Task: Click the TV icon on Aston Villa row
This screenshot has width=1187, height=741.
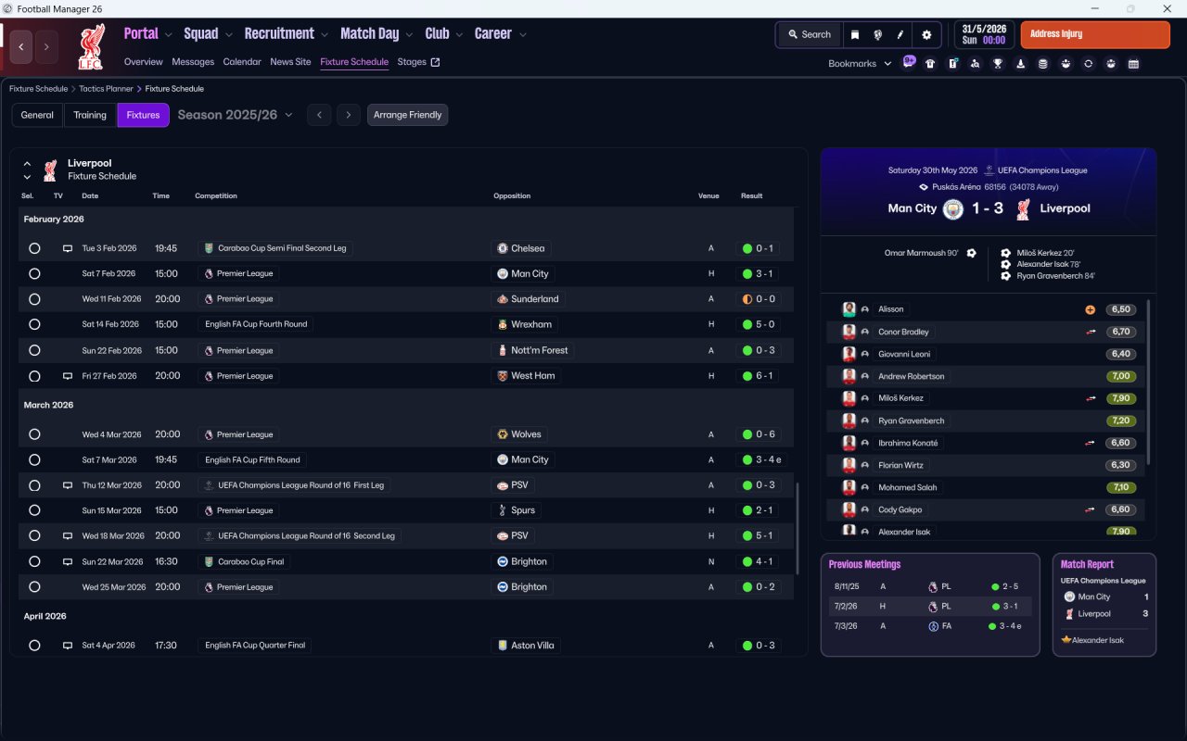Action: pos(68,646)
